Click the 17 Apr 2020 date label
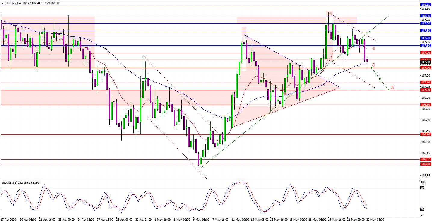Screen dimensions: 432x223 tap(9, 220)
